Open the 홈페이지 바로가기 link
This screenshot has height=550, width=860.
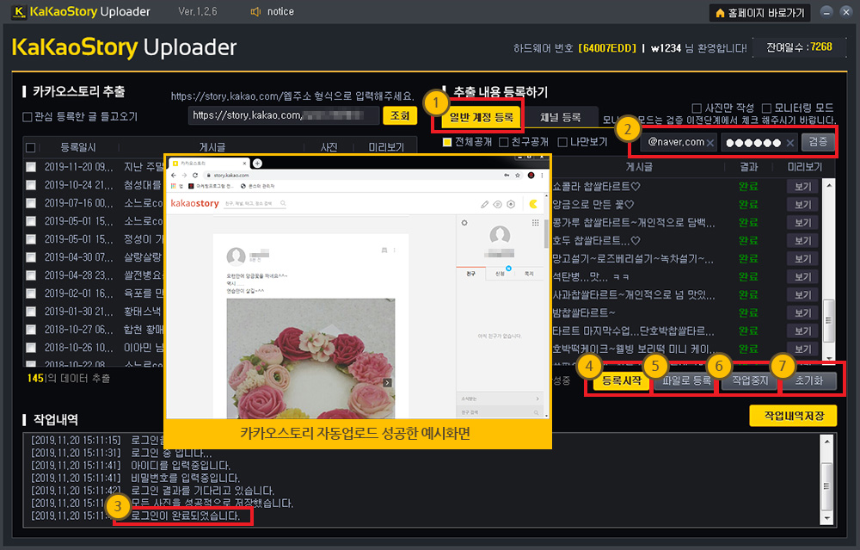pos(759,13)
